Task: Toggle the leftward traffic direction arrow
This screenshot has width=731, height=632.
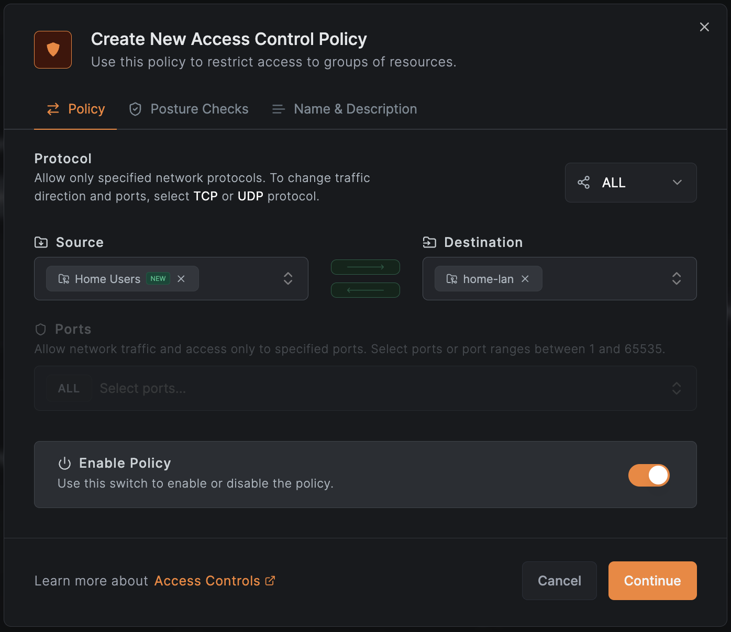Action: coord(365,290)
